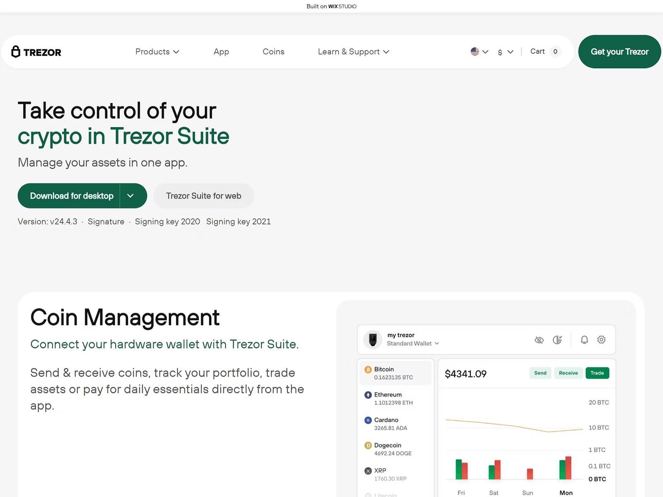Click the 4692.24 DOGE amount
663x497 pixels.
click(x=393, y=454)
